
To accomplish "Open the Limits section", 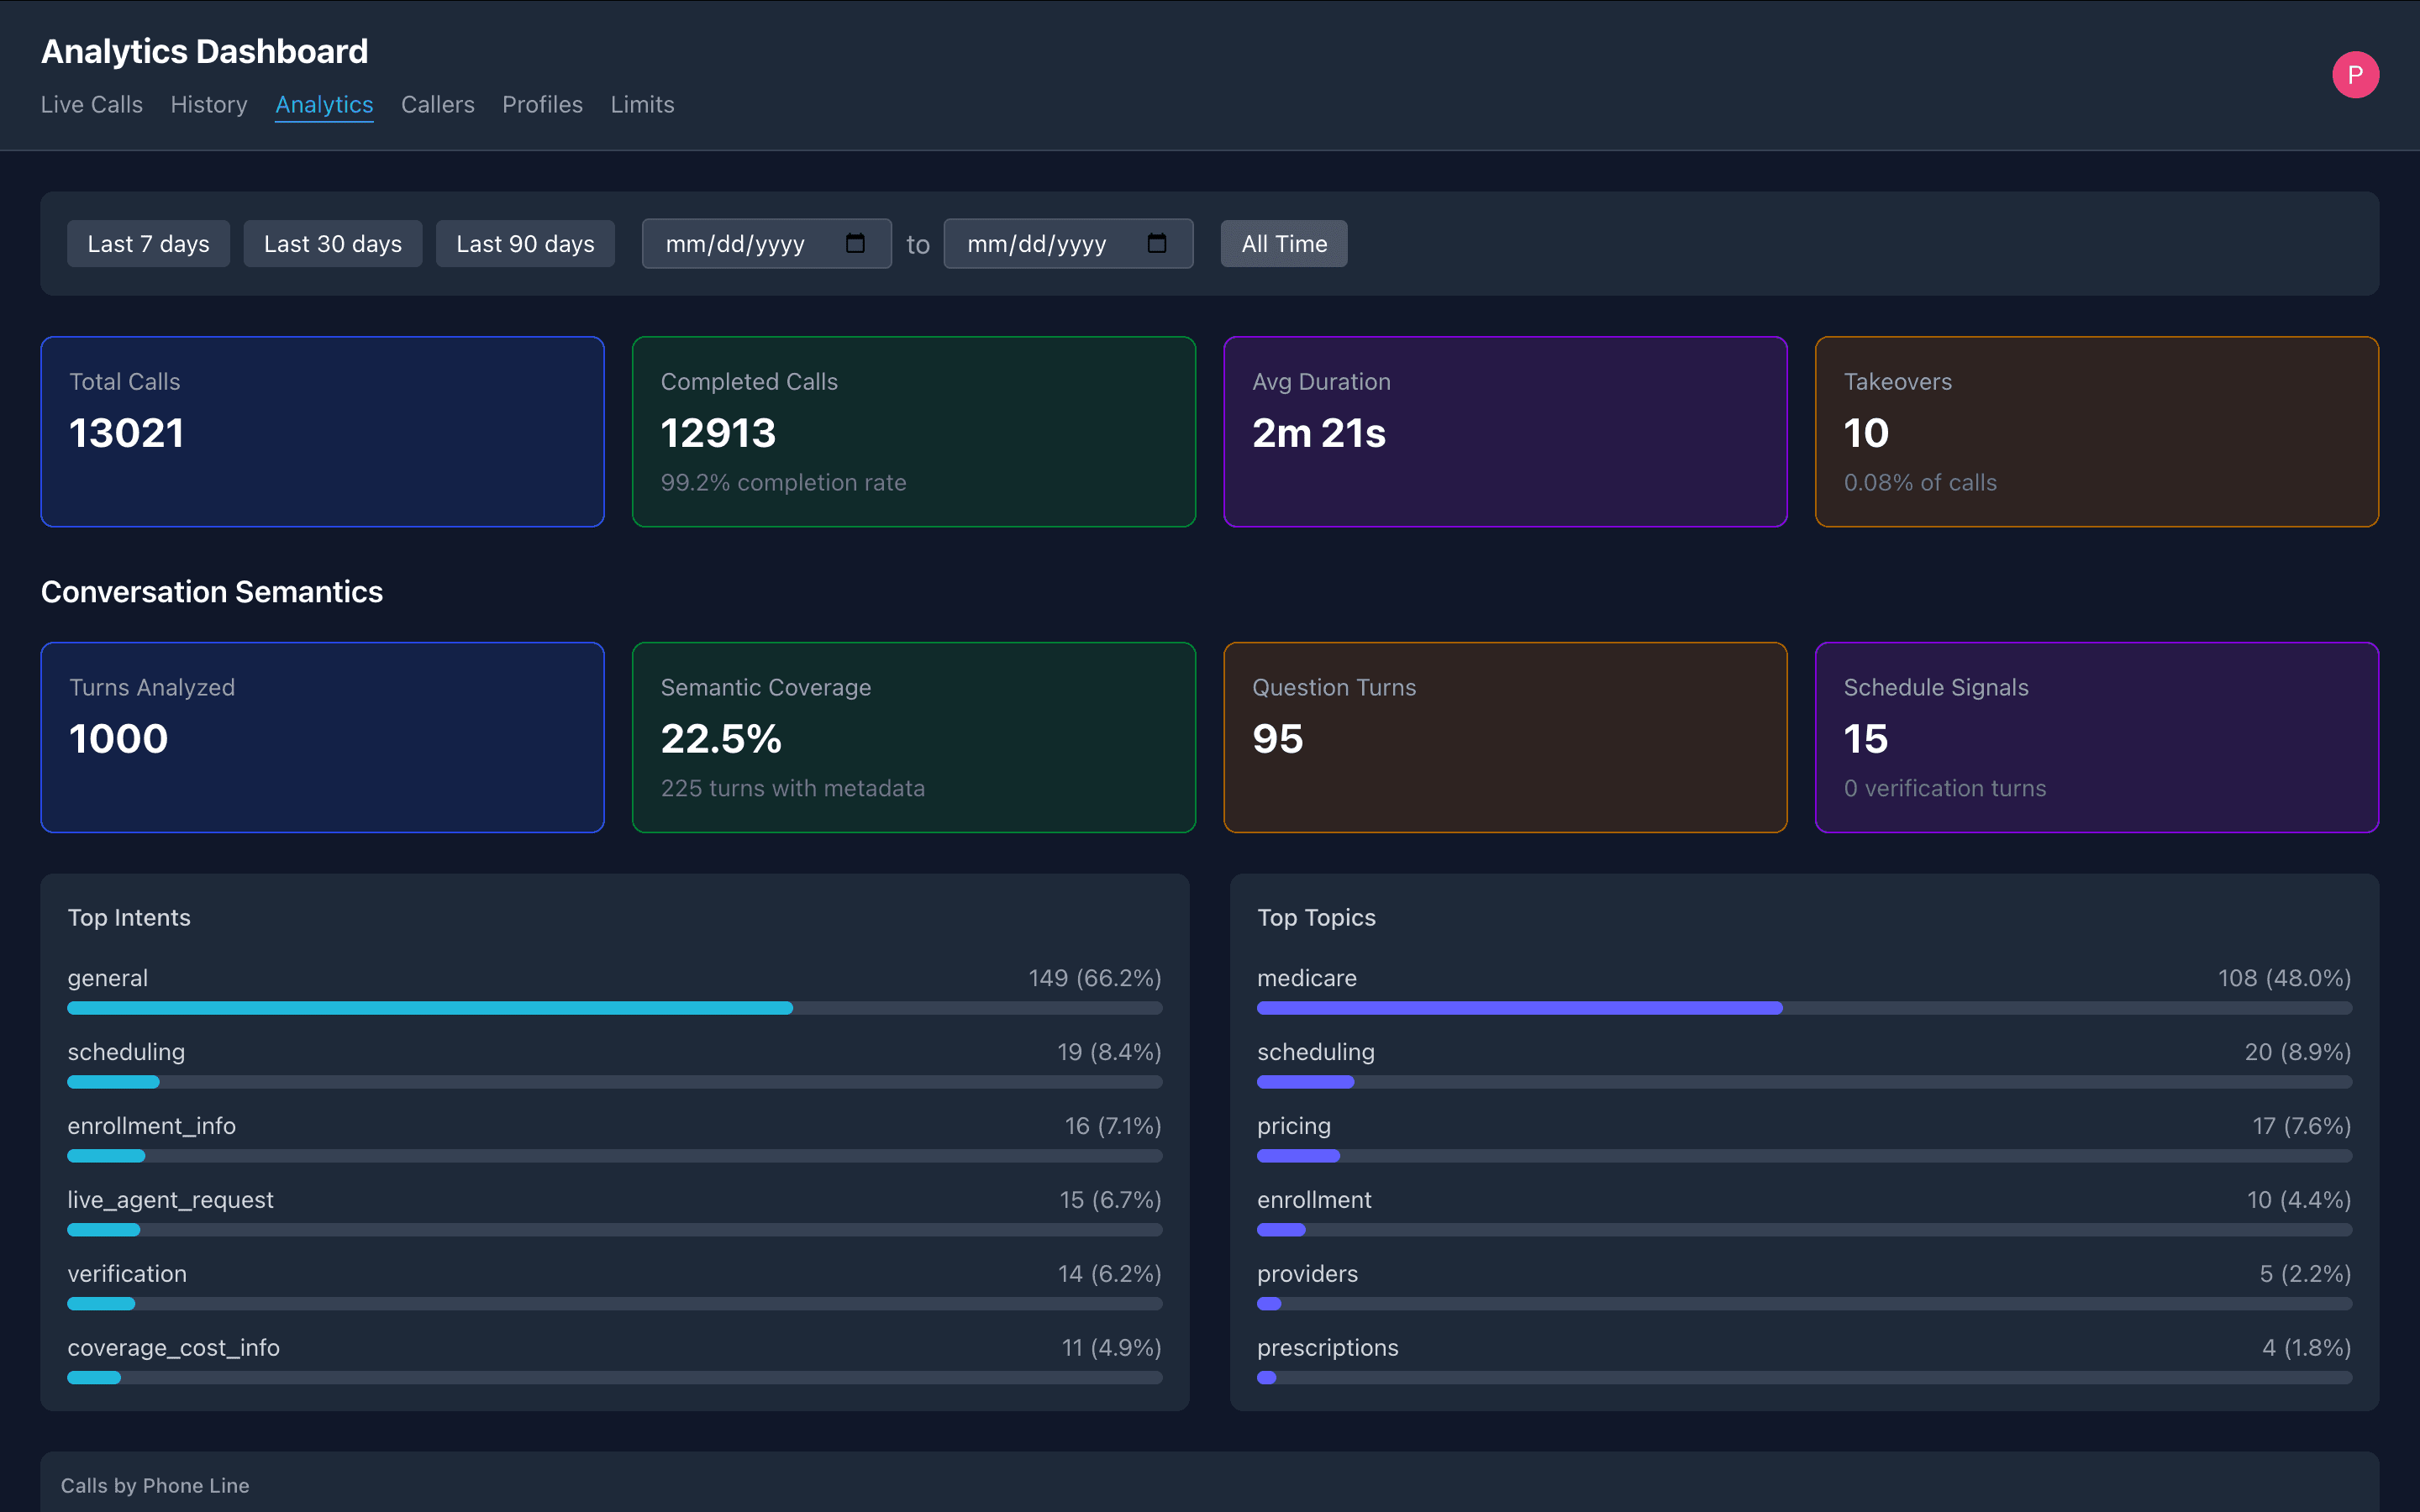I will (642, 104).
